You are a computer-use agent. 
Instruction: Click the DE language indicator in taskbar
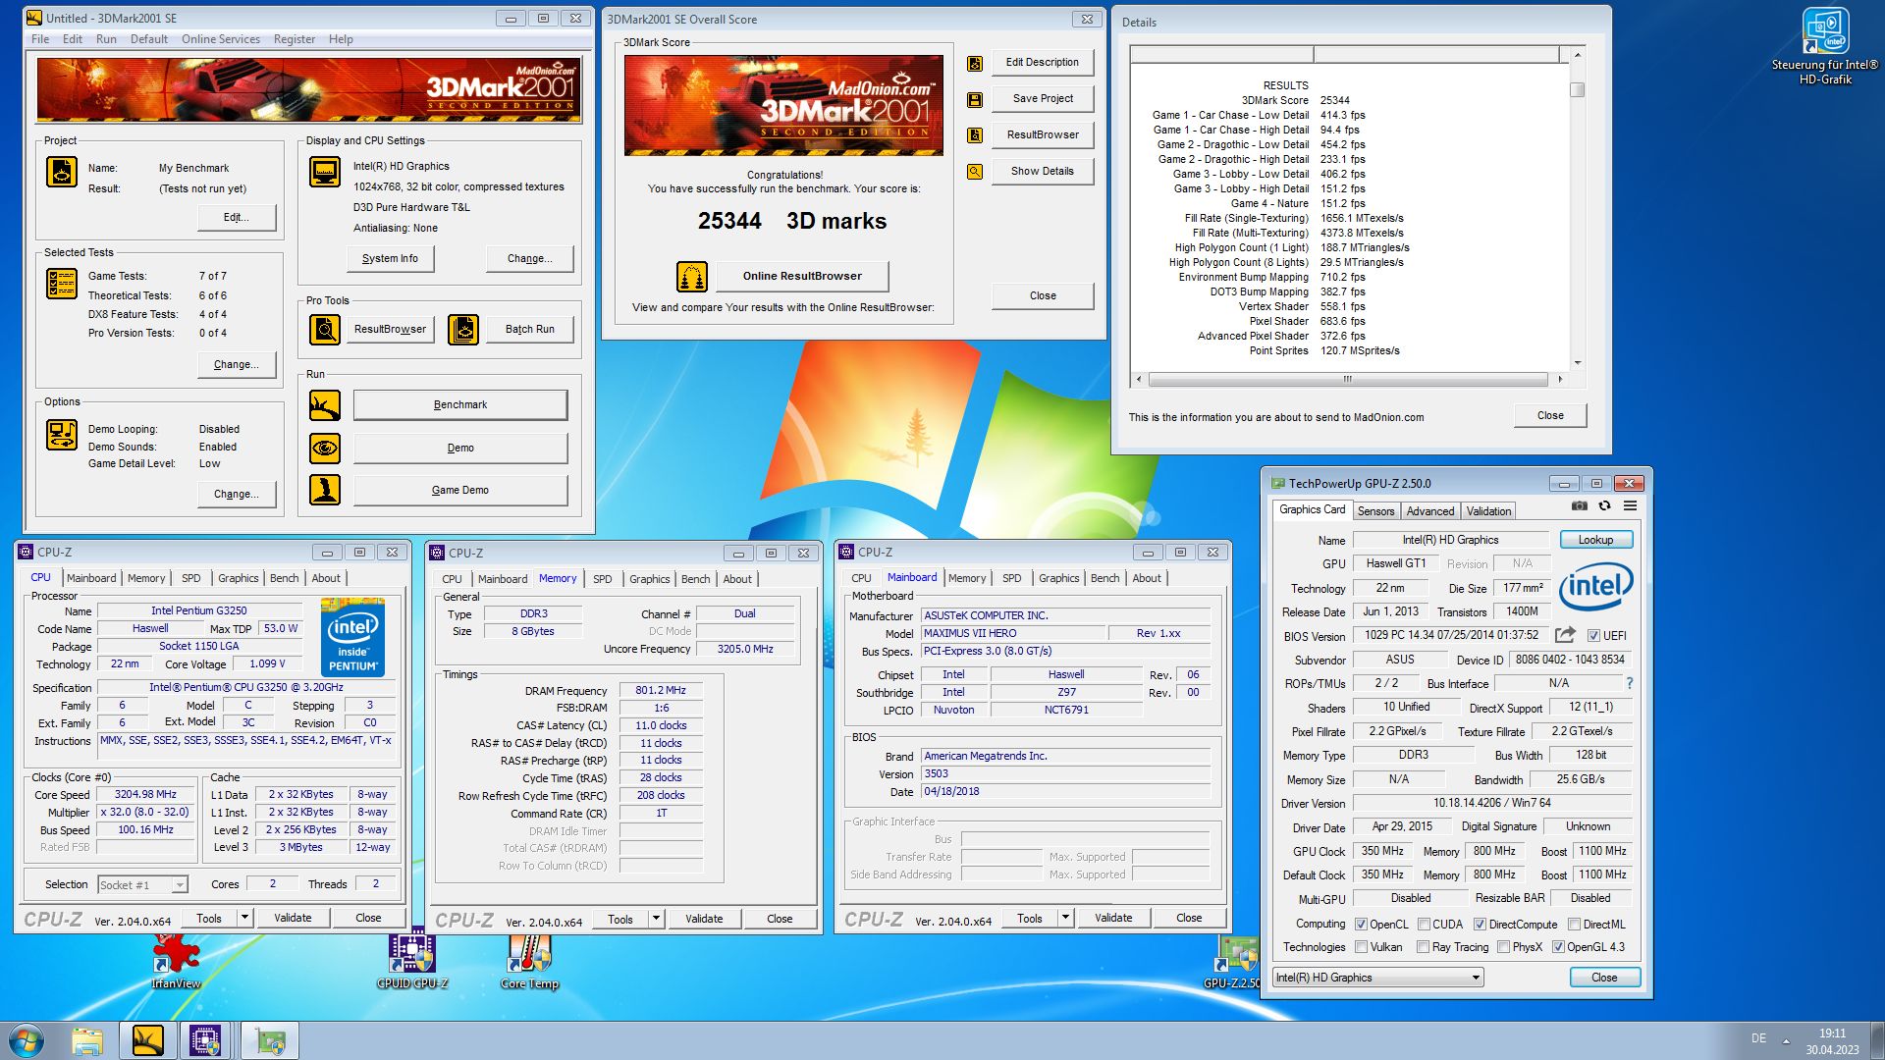[1758, 1038]
